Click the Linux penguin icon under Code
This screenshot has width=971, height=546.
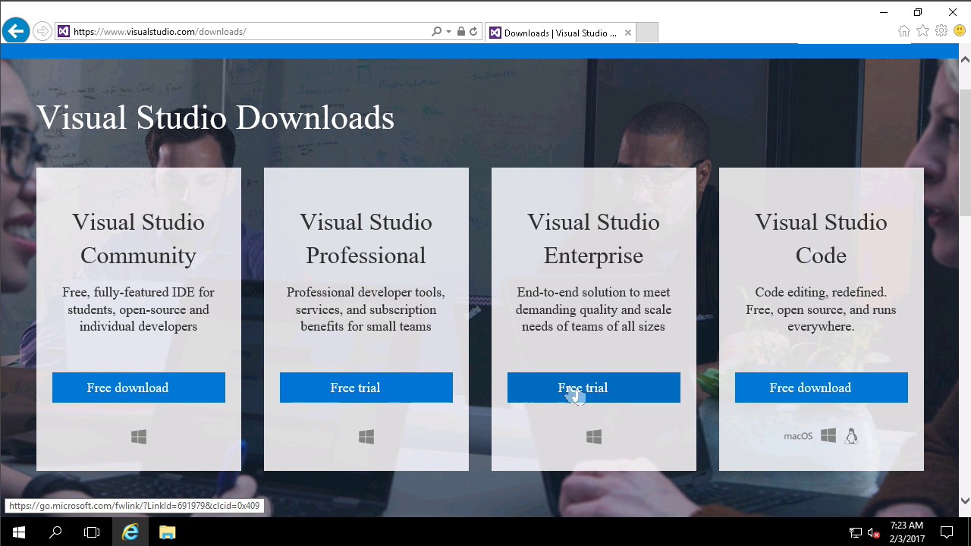coord(851,435)
